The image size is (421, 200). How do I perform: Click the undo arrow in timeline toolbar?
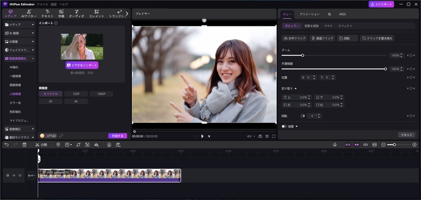(x=7, y=145)
